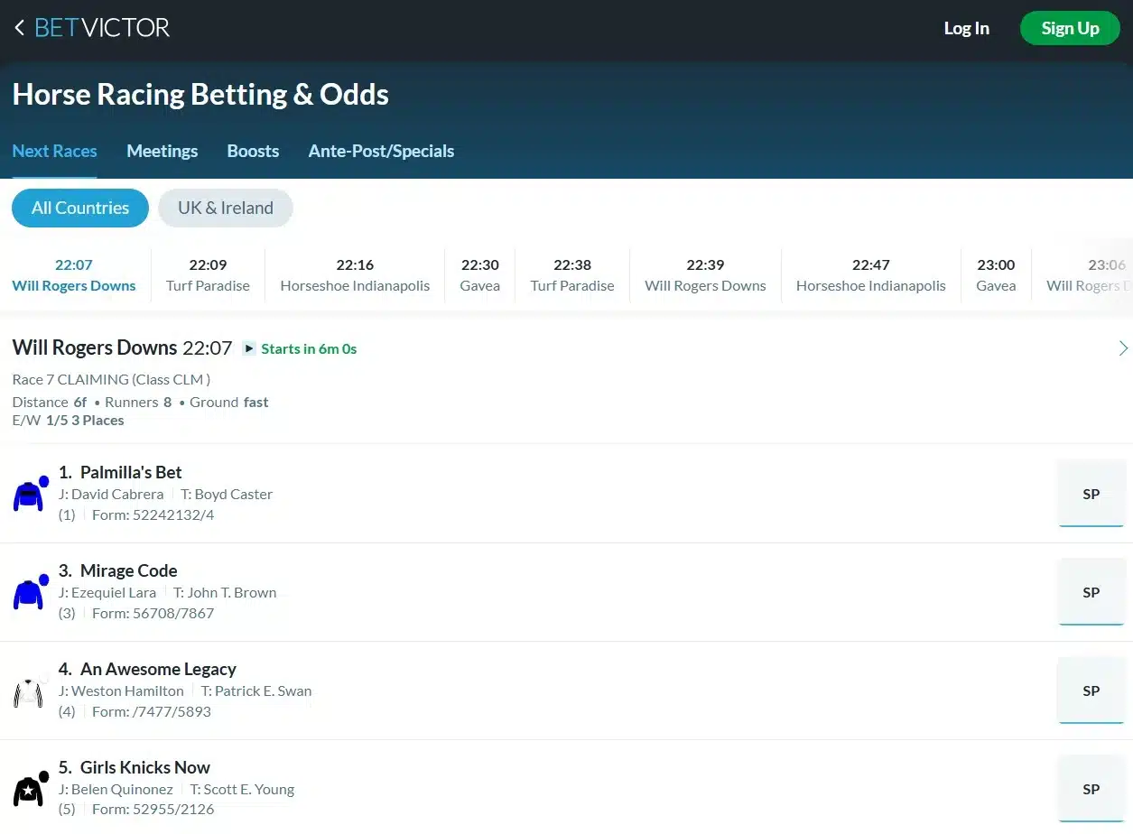Viewport: 1133px width, 834px height.
Task: Click 'Form: 56708/7867' text
Action: 153,613
